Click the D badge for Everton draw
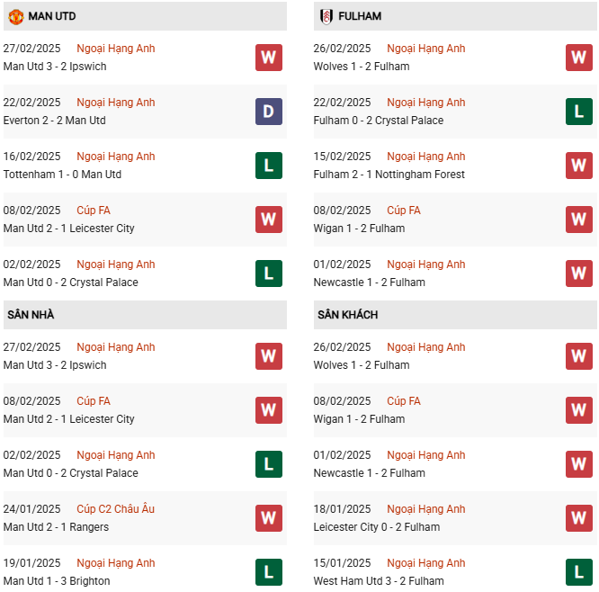The image size is (599, 592). 268,112
